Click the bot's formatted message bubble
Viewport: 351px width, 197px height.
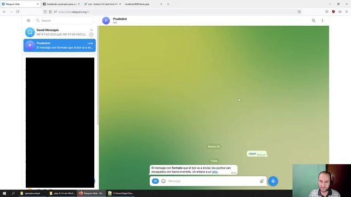coord(194,170)
